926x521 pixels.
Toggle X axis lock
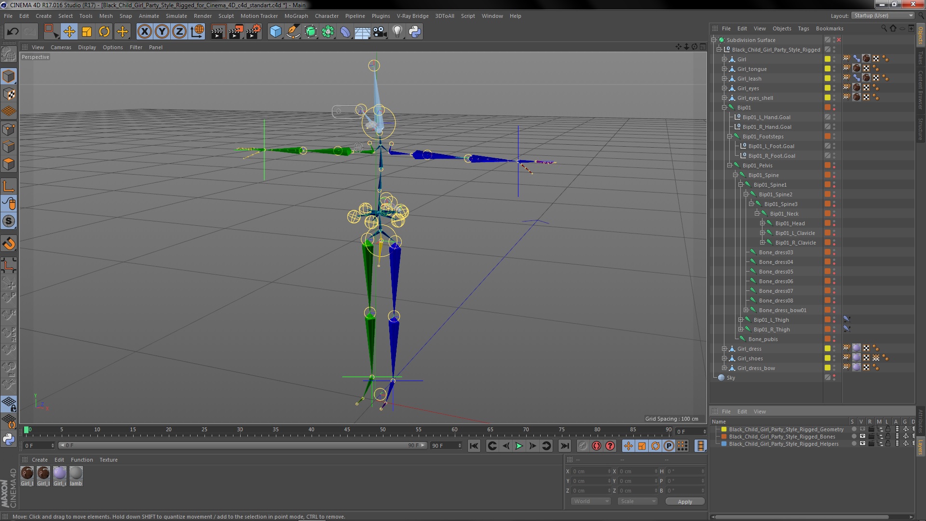[144, 32]
